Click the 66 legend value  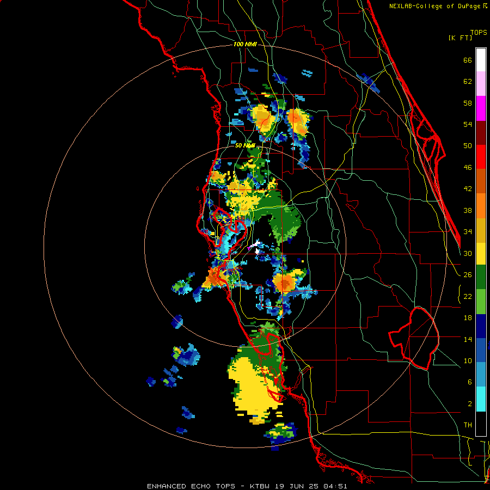(468, 60)
